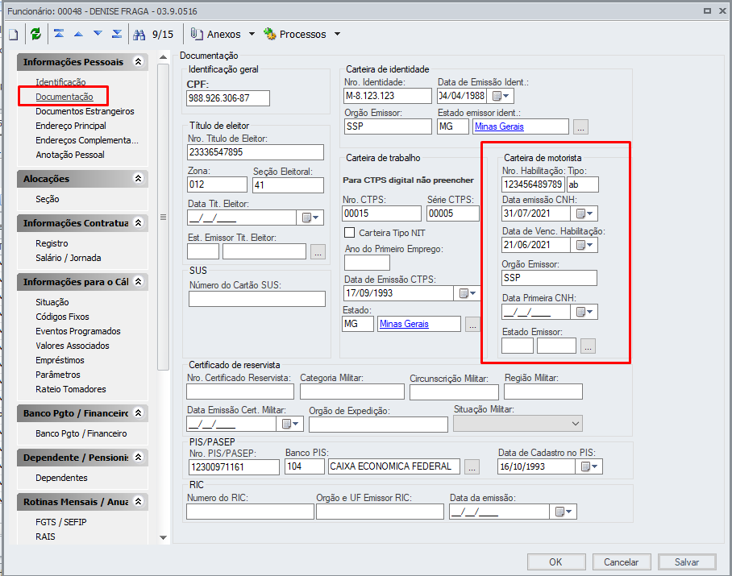Image resolution: width=732 pixels, height=576 pixels.
Task: Open calendar for RIC Data da emissão
Action: [564, 512]
